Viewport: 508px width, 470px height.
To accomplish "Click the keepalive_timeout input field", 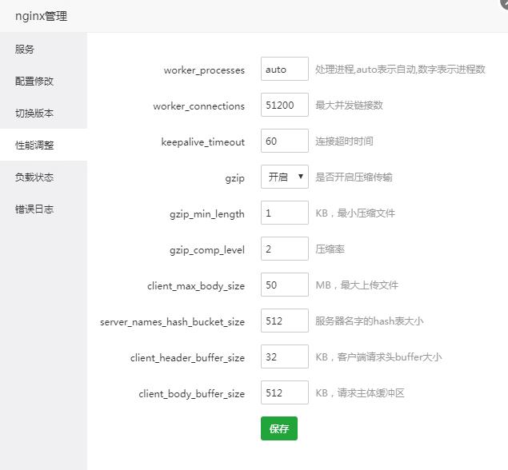I will coord(285,141).
